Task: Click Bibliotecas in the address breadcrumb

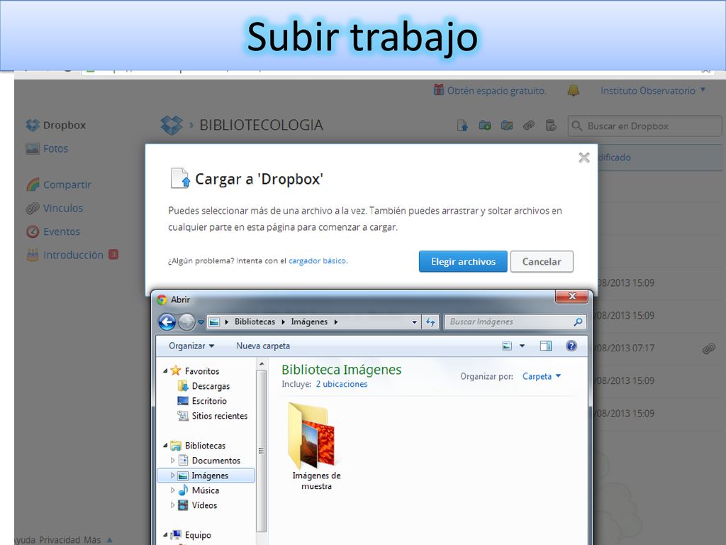Action: pyautogui.click(x=255, y=321)
